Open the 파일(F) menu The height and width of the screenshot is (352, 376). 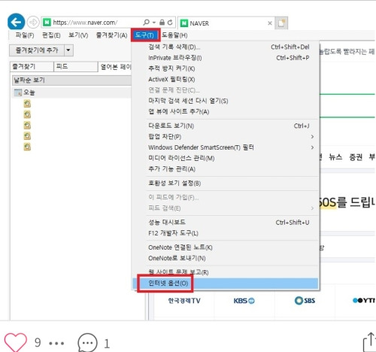(x=25, y=35)
